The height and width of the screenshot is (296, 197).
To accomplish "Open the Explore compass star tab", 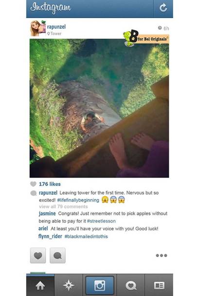I will (x=69, y=285).
